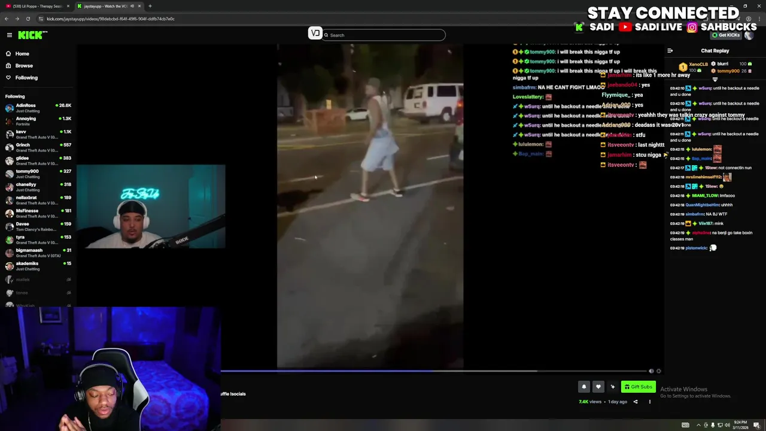Open Davee channel in Following list
Image resolution: width=766 pixels, height=431 pixels.
pyautogui.click(x=37, y=226)
